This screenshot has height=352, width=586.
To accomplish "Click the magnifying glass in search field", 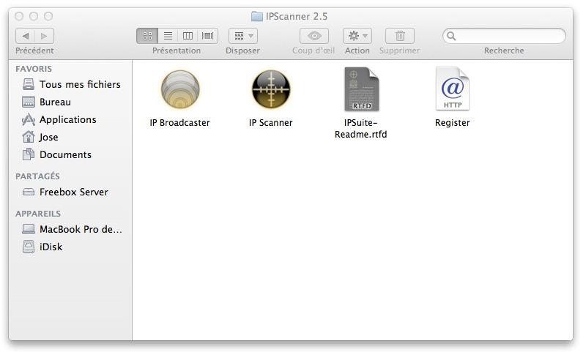I will [x=451, y=36].
